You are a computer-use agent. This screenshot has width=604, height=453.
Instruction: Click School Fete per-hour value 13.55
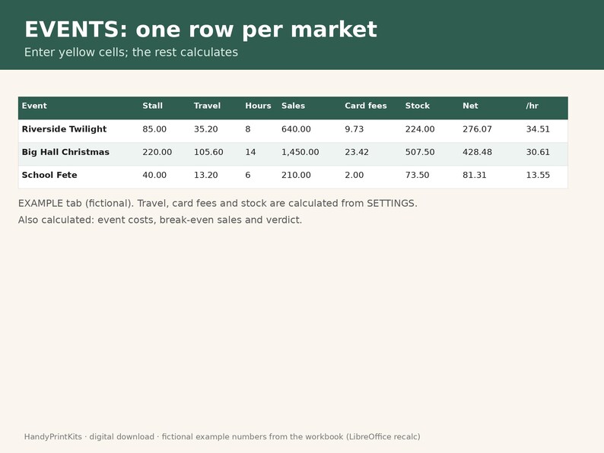(538, 175)
